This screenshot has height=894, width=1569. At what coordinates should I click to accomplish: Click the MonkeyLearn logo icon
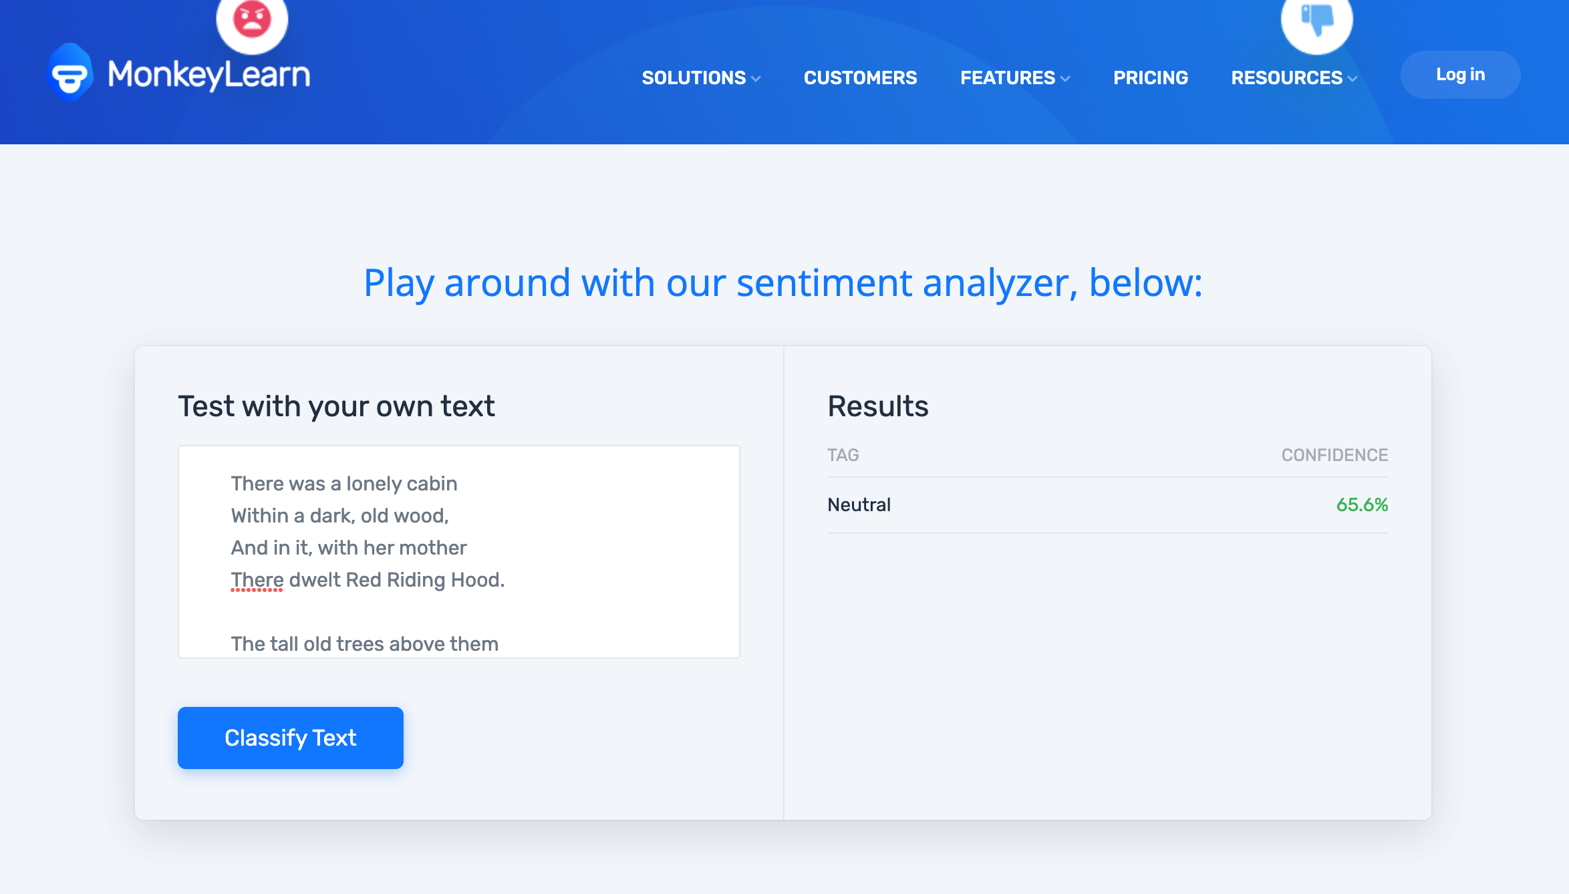click(71, 73)
